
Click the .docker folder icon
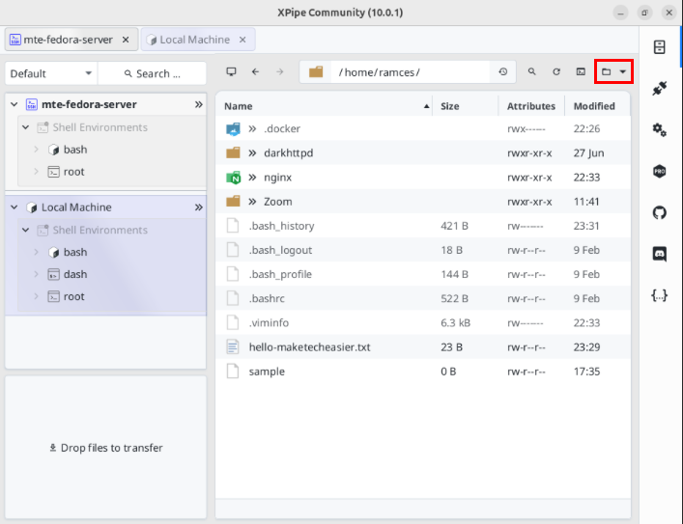click(233, 128)
